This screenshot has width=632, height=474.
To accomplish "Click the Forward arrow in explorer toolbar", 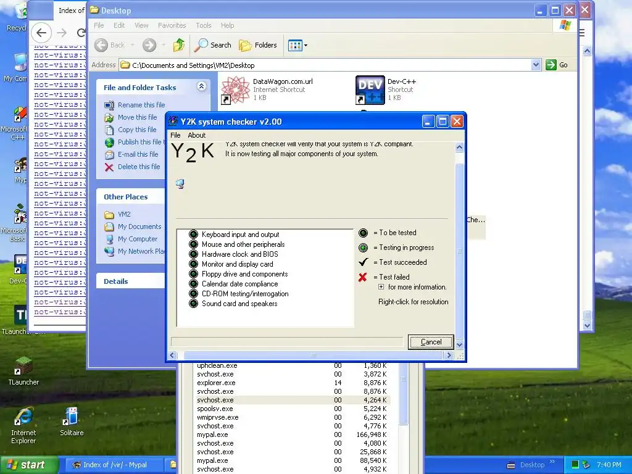I will coord(149,45).
